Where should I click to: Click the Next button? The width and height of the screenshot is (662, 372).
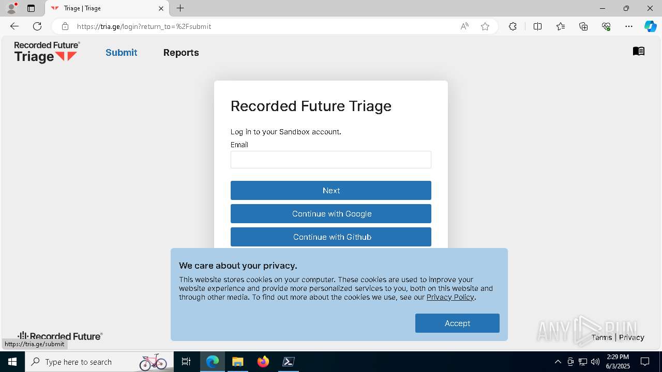click(331, 190)
